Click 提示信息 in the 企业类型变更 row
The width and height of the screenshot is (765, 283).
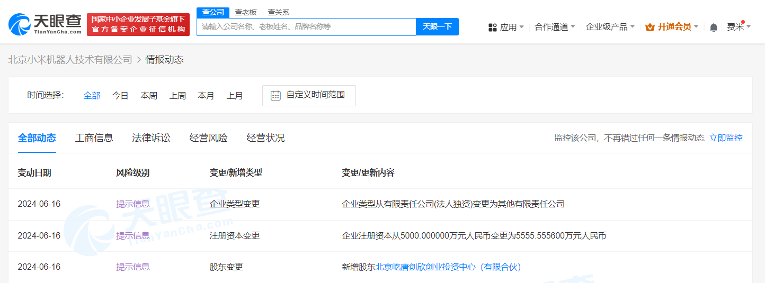(133, 204)
